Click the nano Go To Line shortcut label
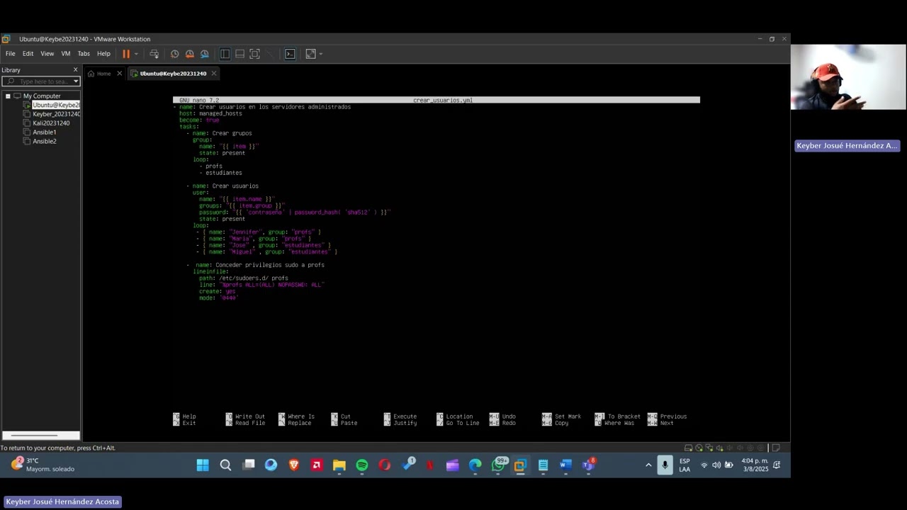The height and width of the screenshot is (510, 907). (x=463, y=424)
